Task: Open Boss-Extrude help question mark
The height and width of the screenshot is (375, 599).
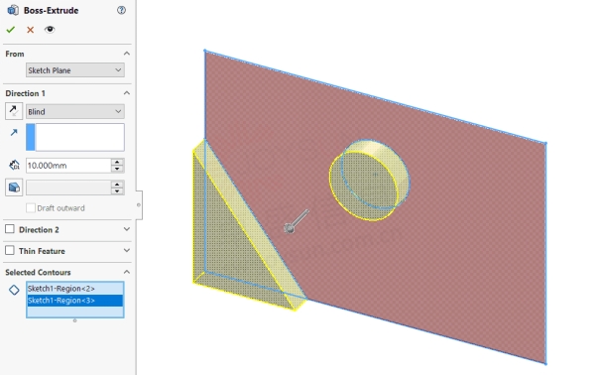Action: 121,10
